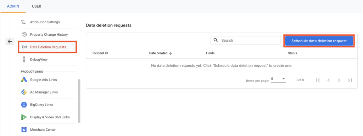
Task: Click the Fields column header
Action: click(x=210, y=53)
